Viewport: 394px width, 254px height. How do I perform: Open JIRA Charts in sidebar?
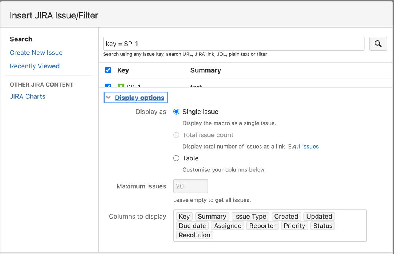click(28, 96)
